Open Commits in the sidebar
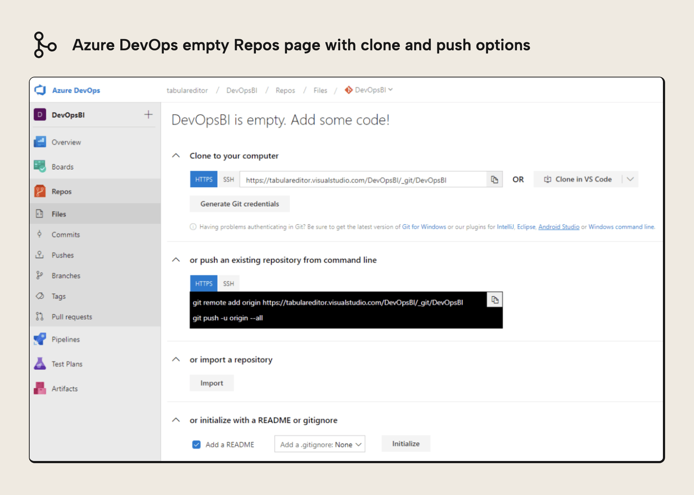 coord(95,234)
